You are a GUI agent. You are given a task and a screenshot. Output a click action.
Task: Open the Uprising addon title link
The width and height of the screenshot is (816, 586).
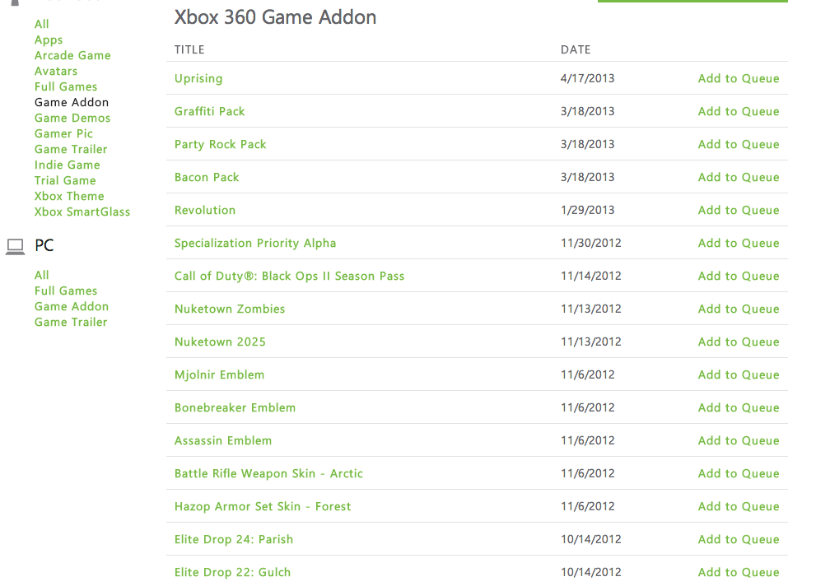click(x=198, y=79)
